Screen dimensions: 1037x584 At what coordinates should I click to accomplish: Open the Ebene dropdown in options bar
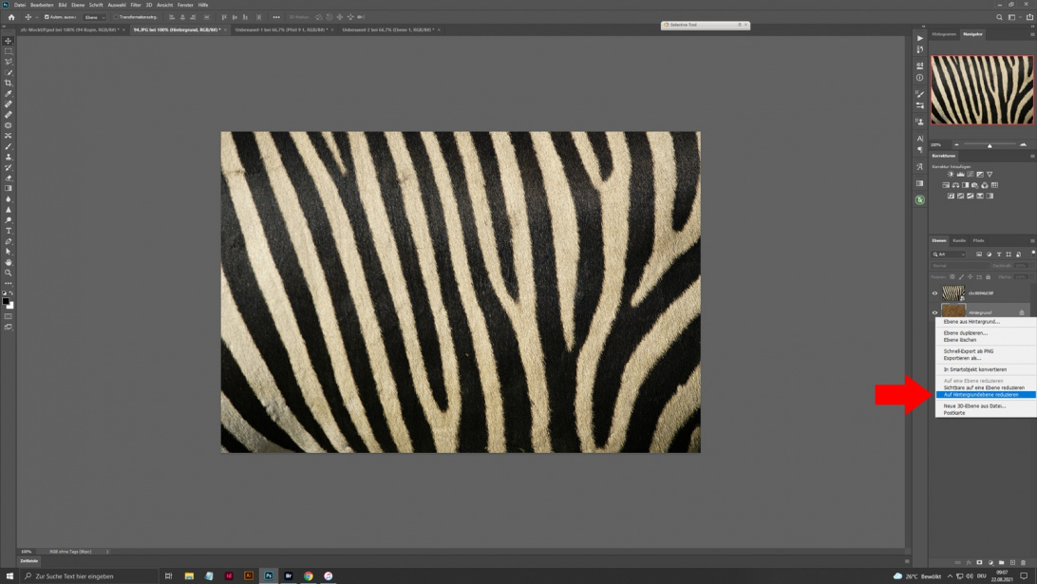(x=94, y=17)
